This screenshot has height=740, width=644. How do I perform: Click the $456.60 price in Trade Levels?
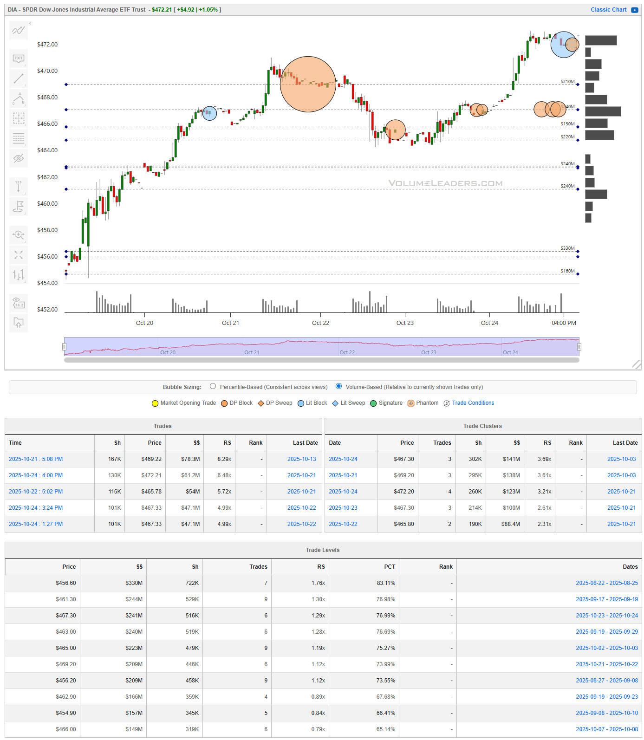[x=65, y=583]
